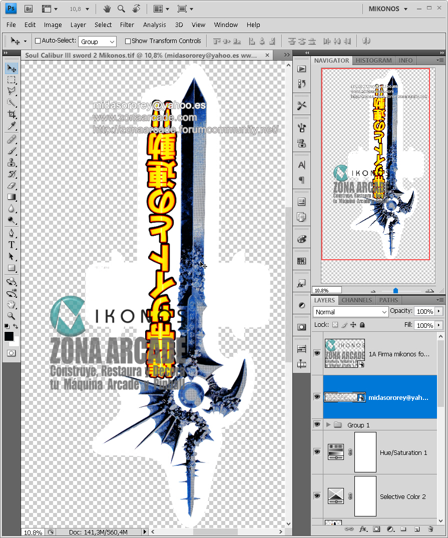Enable the Auto-Select checkbox
Viewport: 448px width, 538px height.
(38, 41)
